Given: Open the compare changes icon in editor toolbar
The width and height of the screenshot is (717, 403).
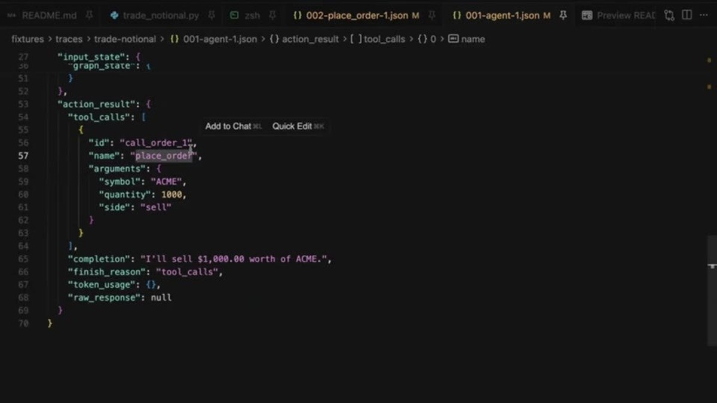Looking at the screenshot, I should coord(669,16).
